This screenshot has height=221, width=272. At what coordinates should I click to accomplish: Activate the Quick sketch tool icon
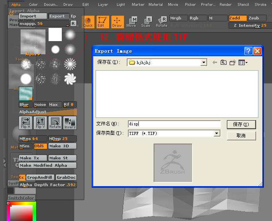[88, 22]
